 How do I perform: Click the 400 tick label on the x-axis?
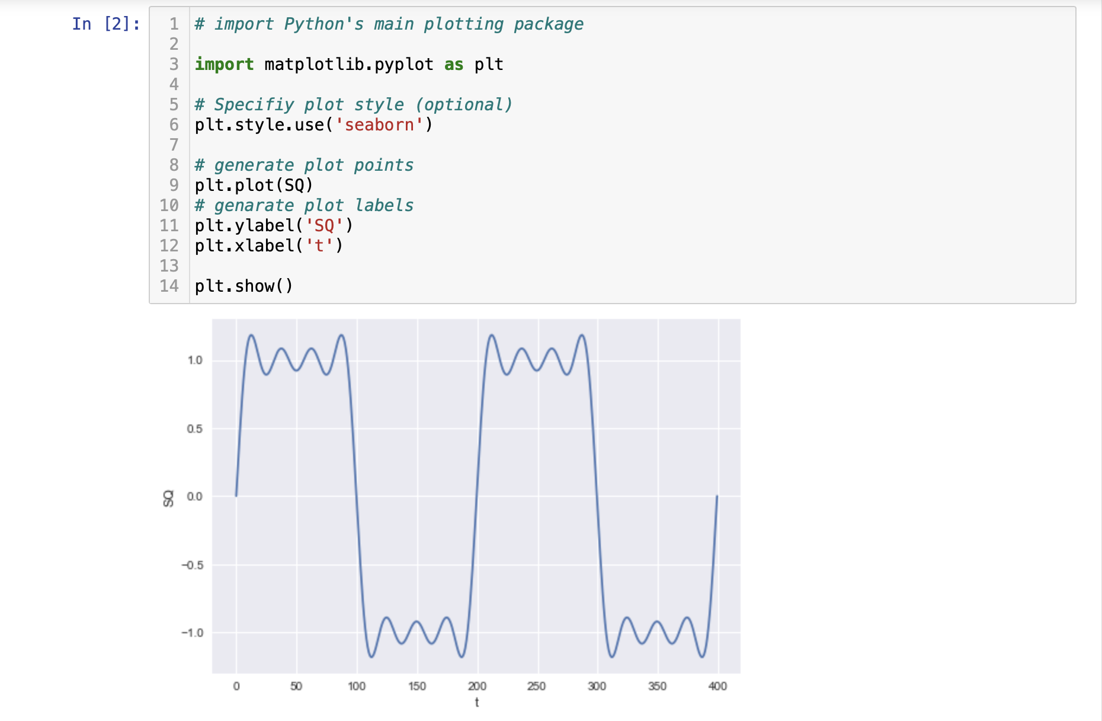[718, 685]
